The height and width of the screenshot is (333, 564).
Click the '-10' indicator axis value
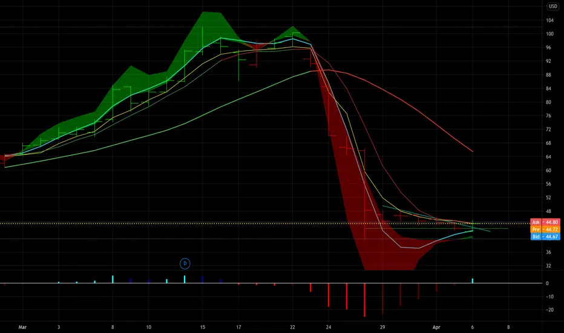[549, 297]
